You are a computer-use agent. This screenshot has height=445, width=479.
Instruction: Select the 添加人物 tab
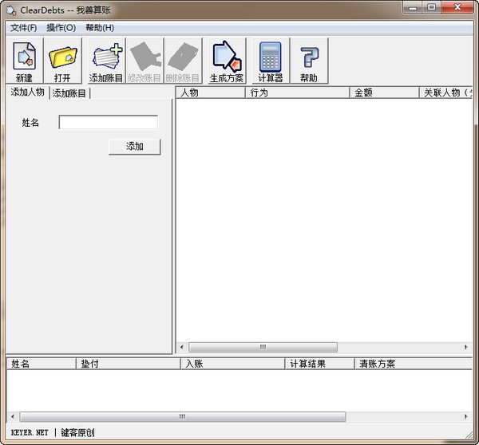coord(27,93)
